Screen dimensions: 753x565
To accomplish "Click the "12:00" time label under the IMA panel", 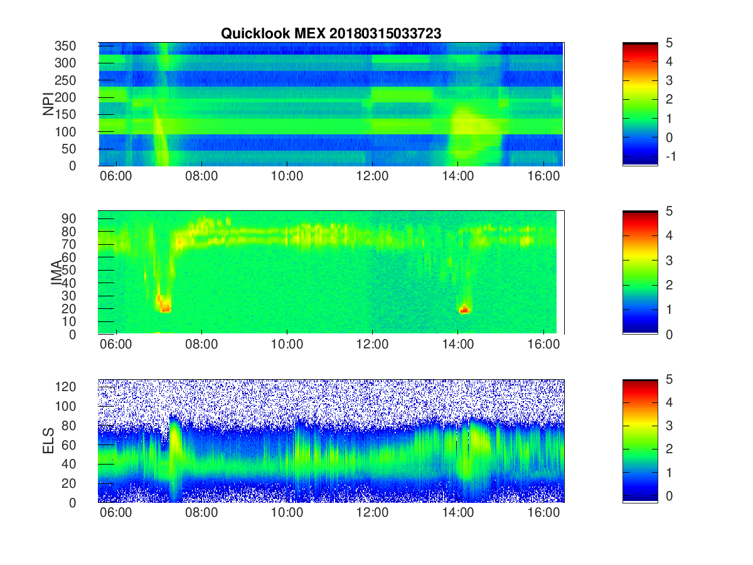I will click(x=373, y=345).
